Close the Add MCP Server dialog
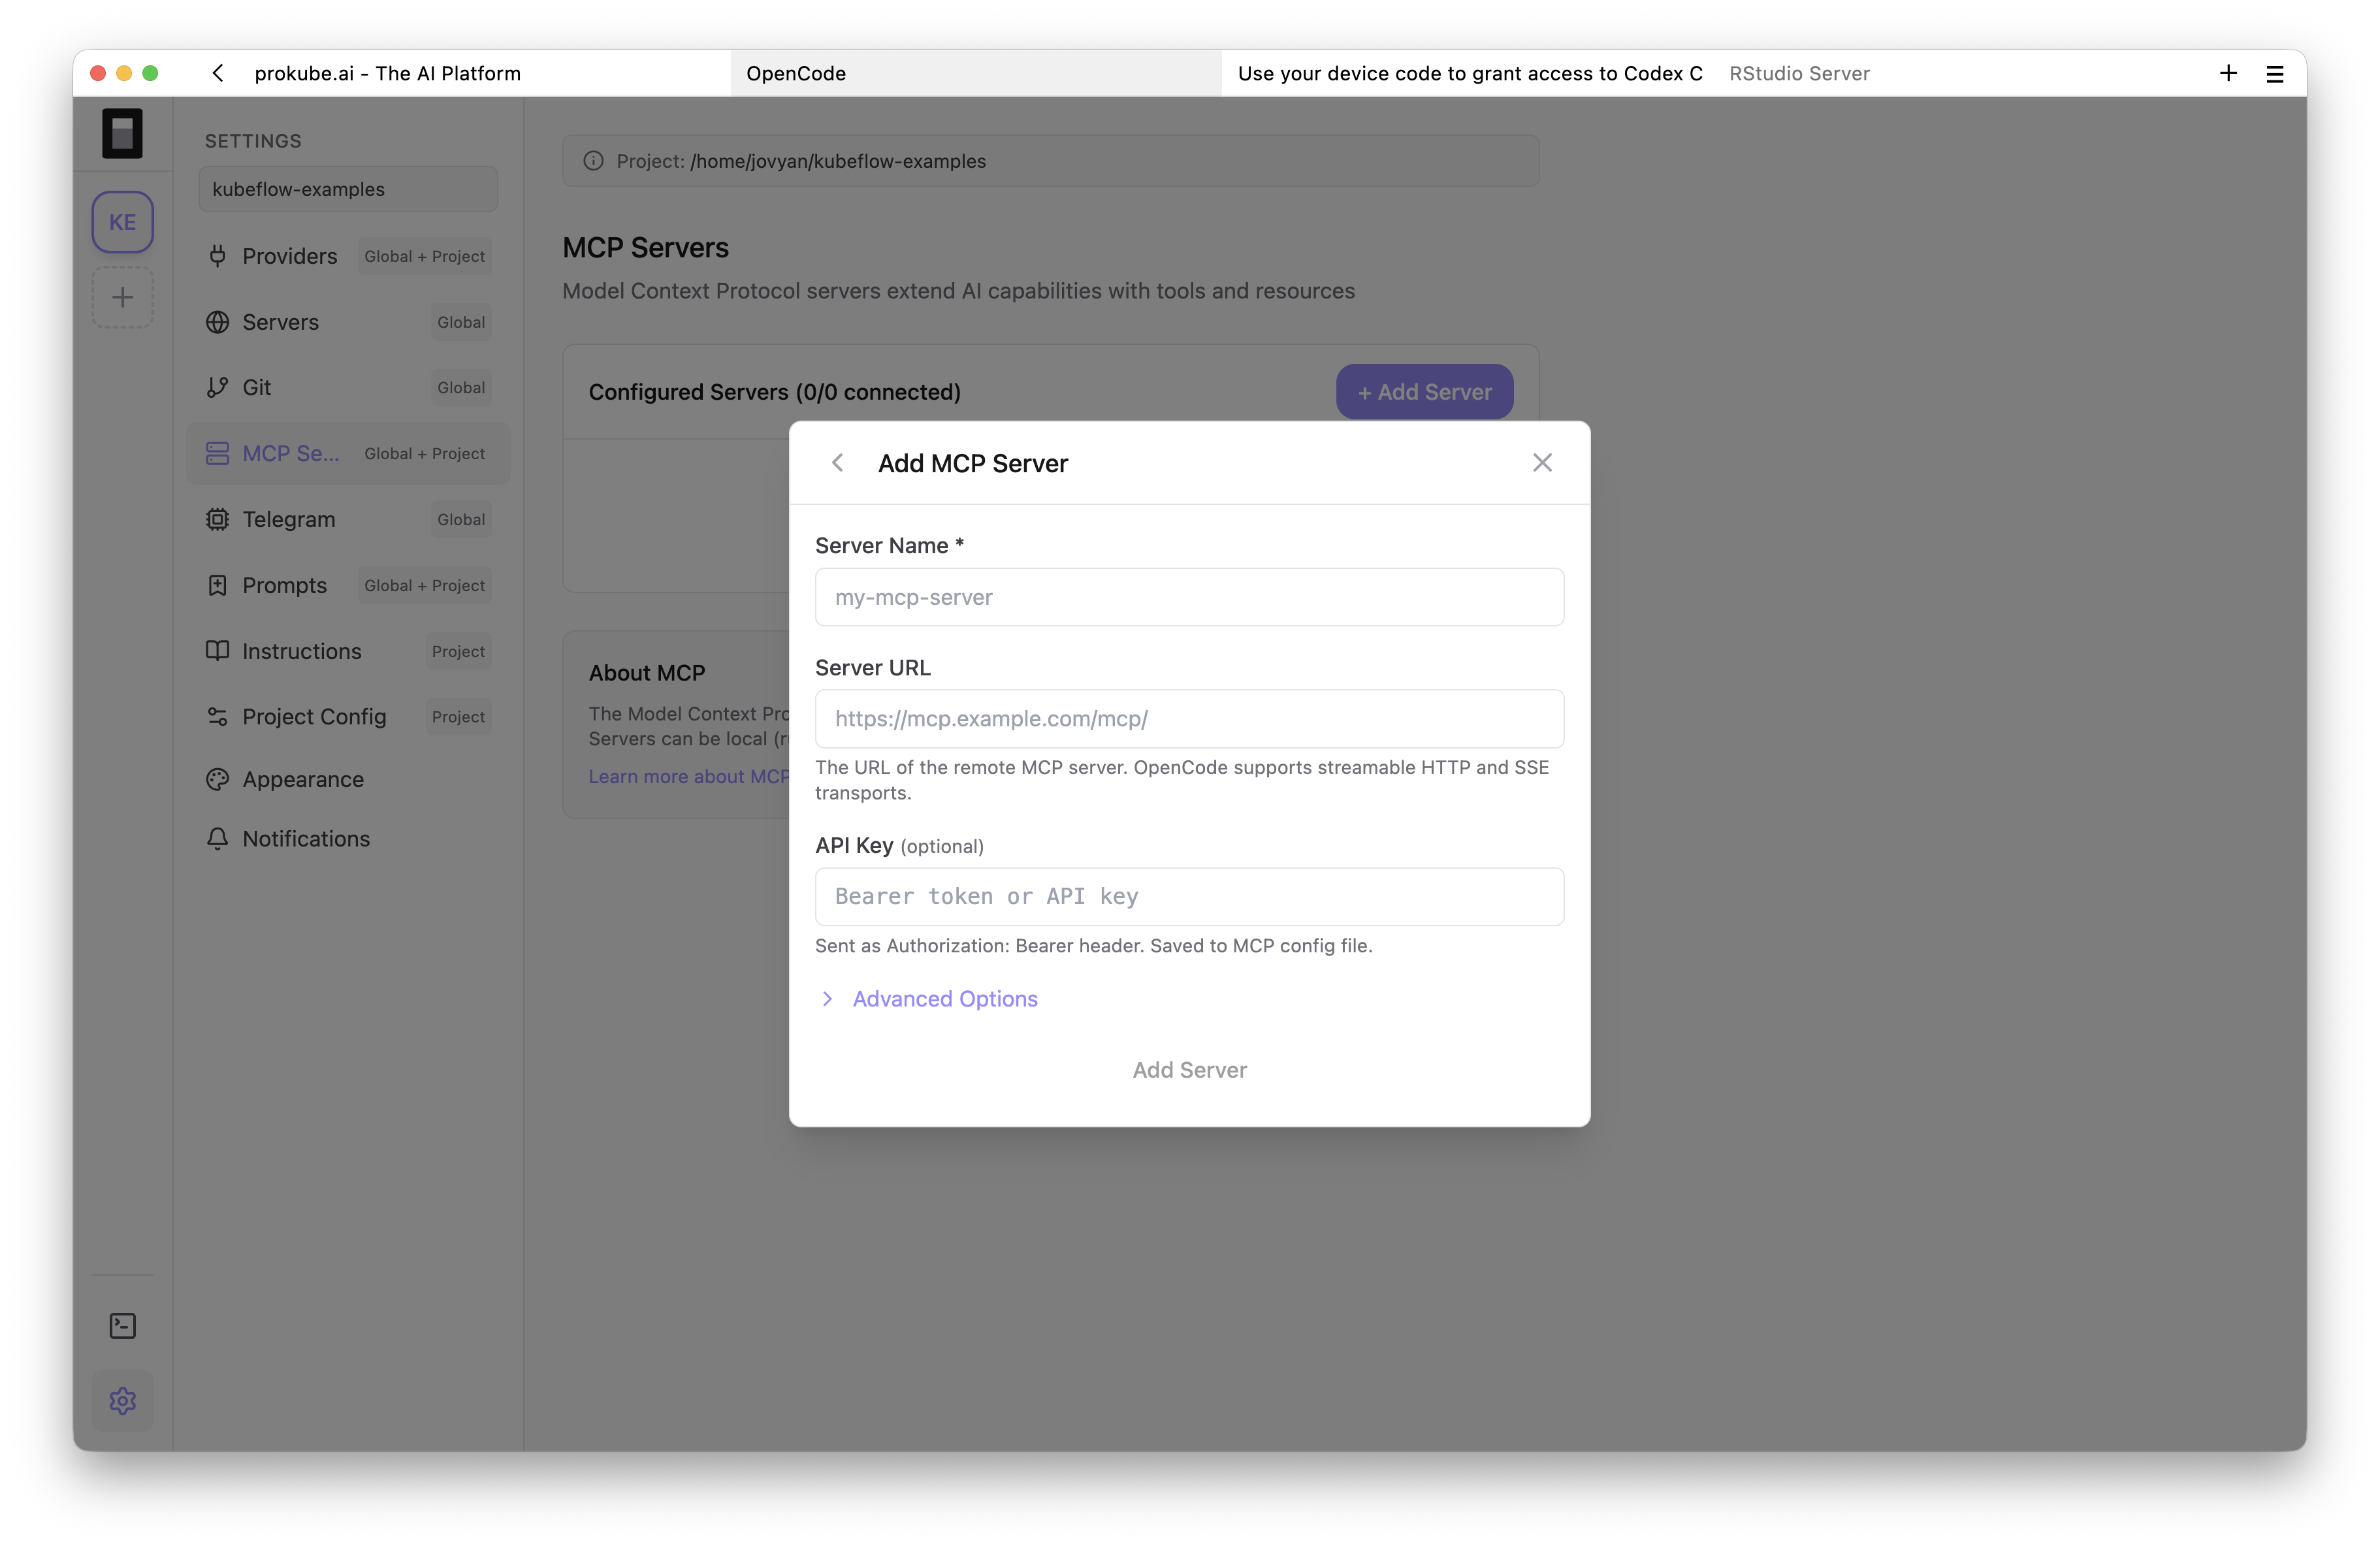Screen dimensions: 2380x1548 point(1542,463)
